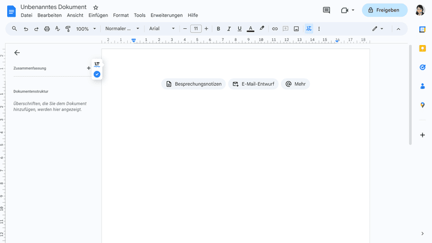Viewport: 432px width, 243px height.
Task: Increase font size with plus
Action: pyautogui.click(x=206, y=29)
